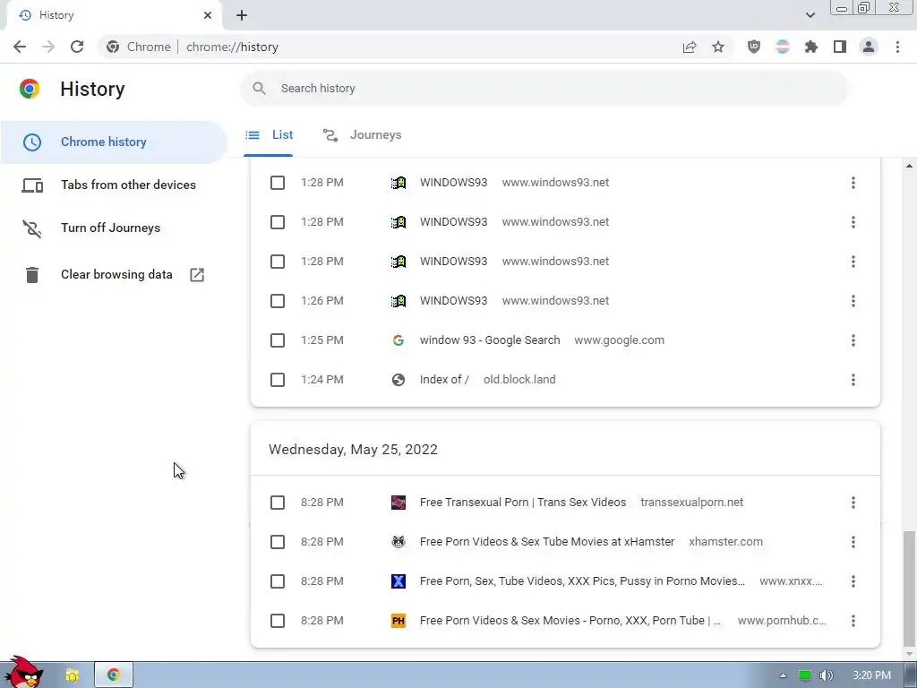
Task: Select the checkbox for the pornhub entry
Action: 278,621
